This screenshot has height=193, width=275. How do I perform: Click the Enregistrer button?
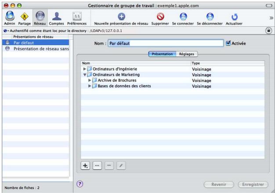tap(253, 184)
